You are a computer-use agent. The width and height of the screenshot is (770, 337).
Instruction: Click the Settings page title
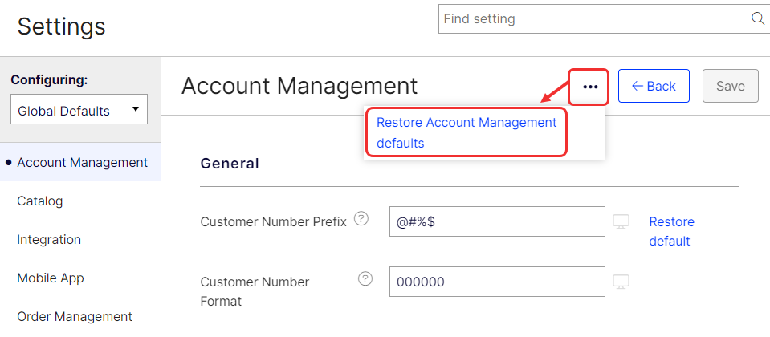point(61,26)
